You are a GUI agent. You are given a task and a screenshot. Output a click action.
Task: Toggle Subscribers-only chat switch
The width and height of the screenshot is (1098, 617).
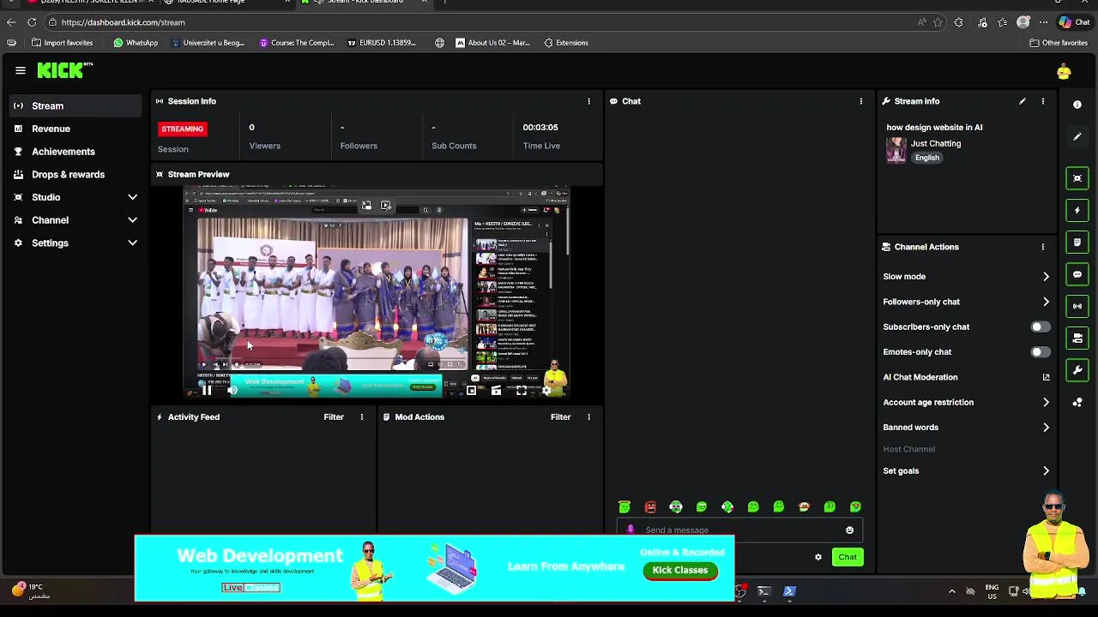point(1040,326)
